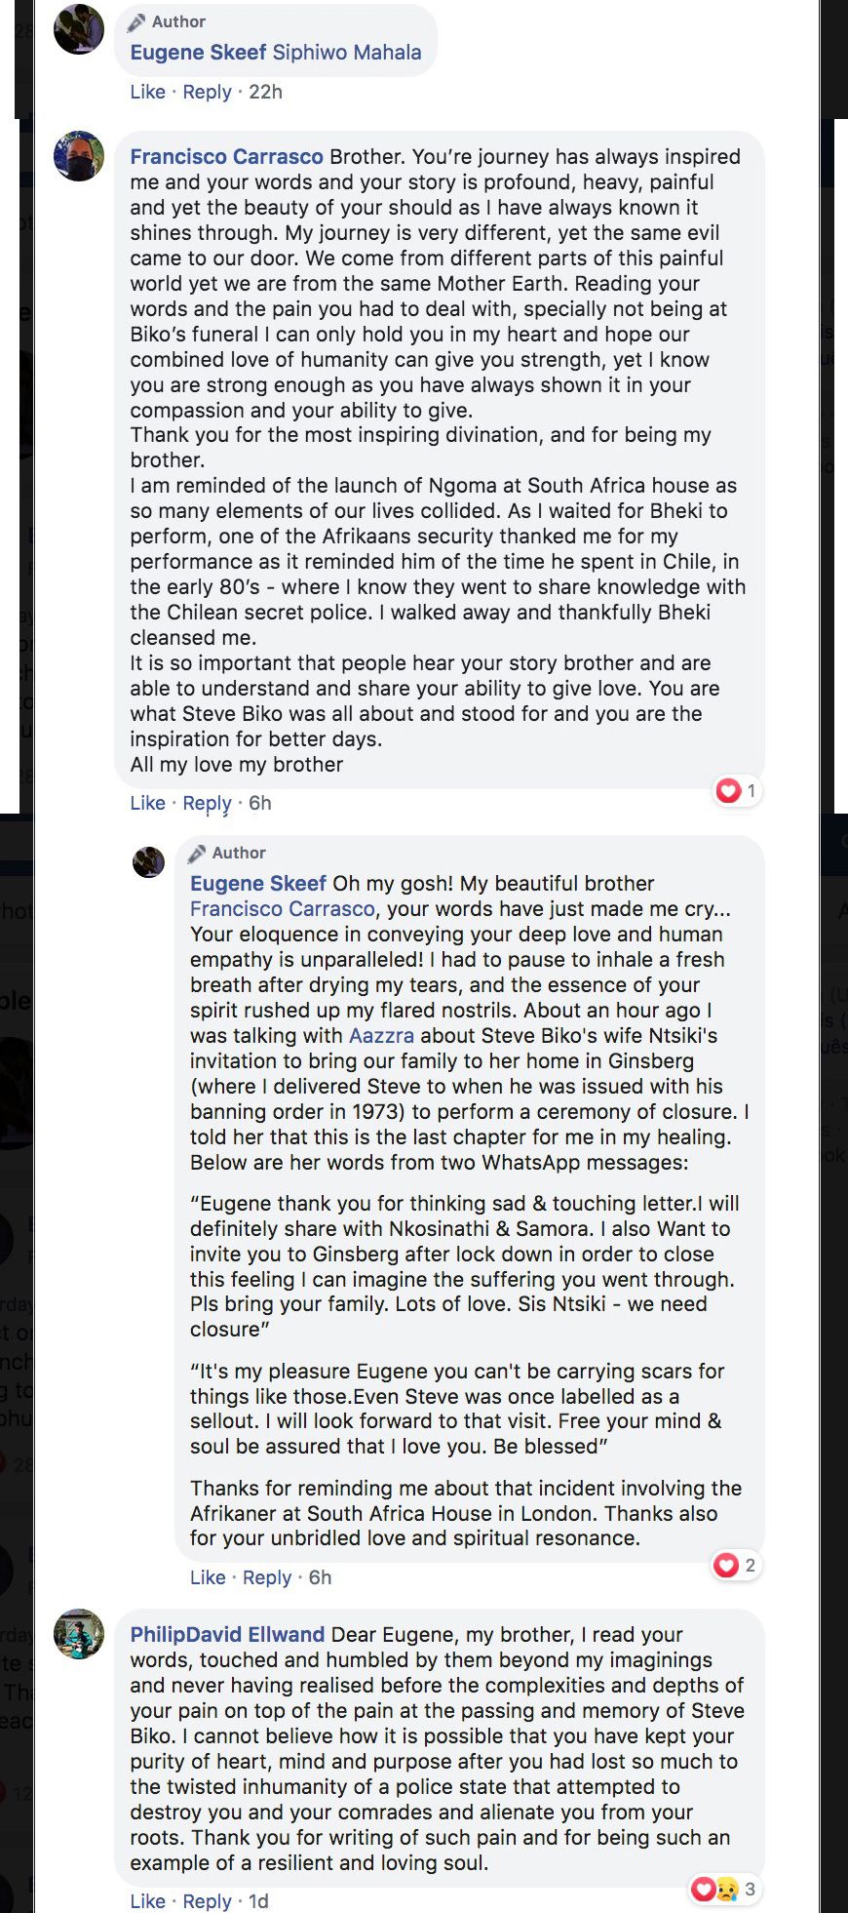Open PhilipDavid Ellwand's name link
Screen dimensions: 848x1913
(x=227, y=1634)
